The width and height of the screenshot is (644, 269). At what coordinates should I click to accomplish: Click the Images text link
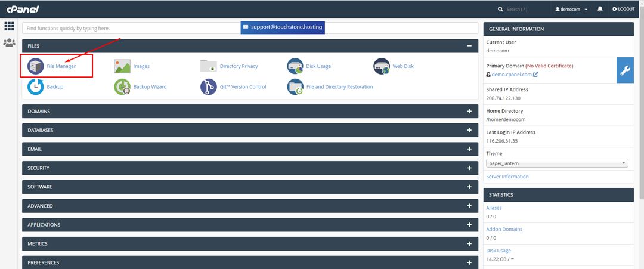tap(141, 66)
